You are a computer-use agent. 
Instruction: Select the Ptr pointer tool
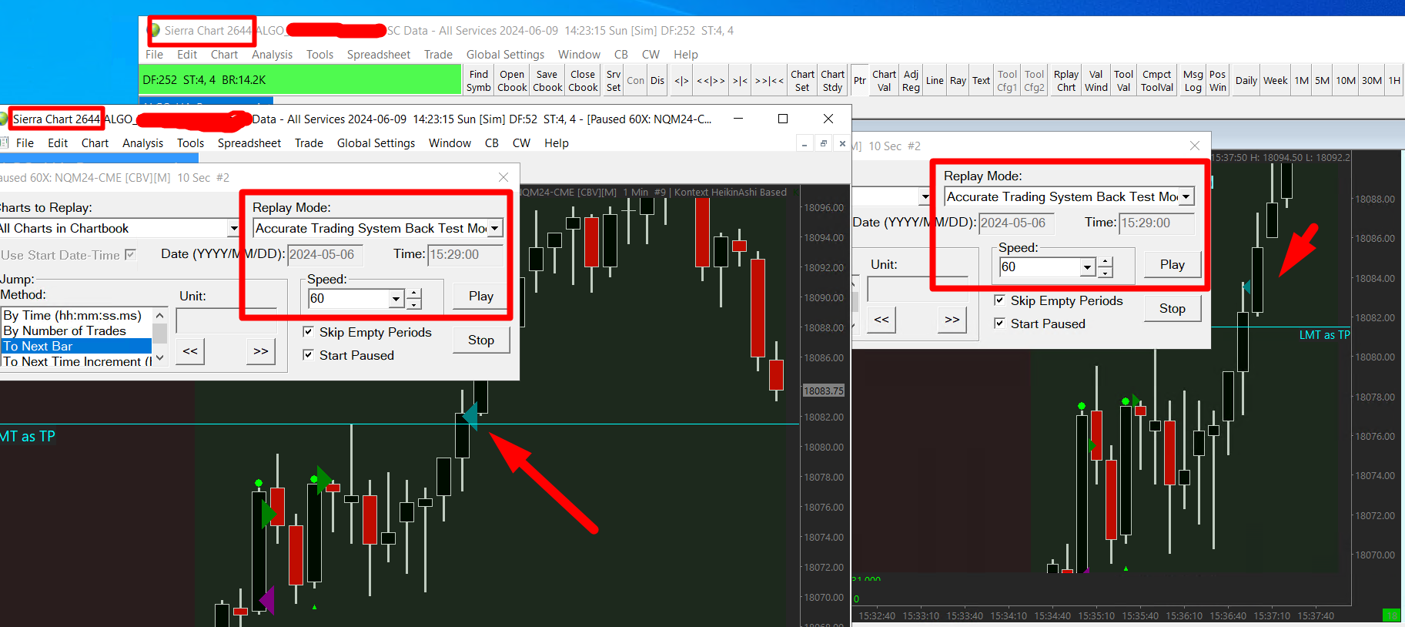coord(860,80)
